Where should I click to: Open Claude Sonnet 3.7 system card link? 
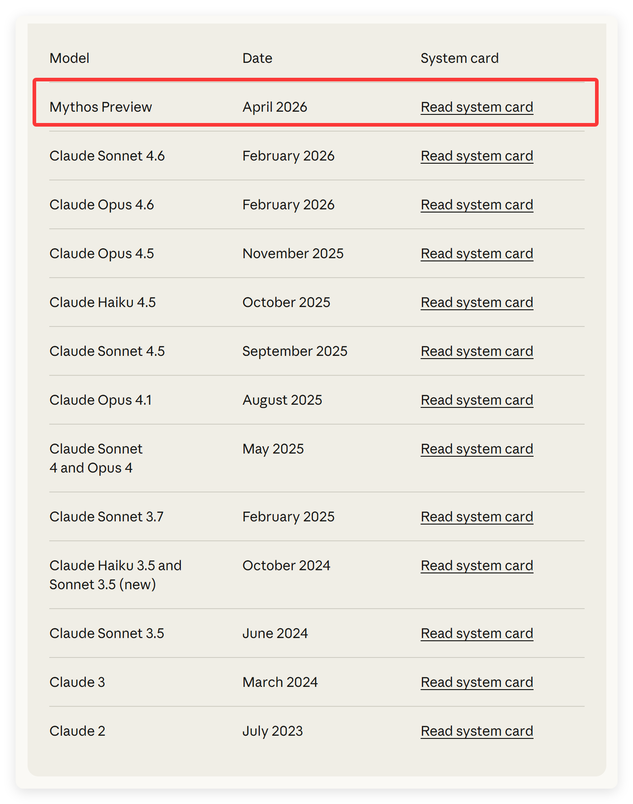(477, 517)
